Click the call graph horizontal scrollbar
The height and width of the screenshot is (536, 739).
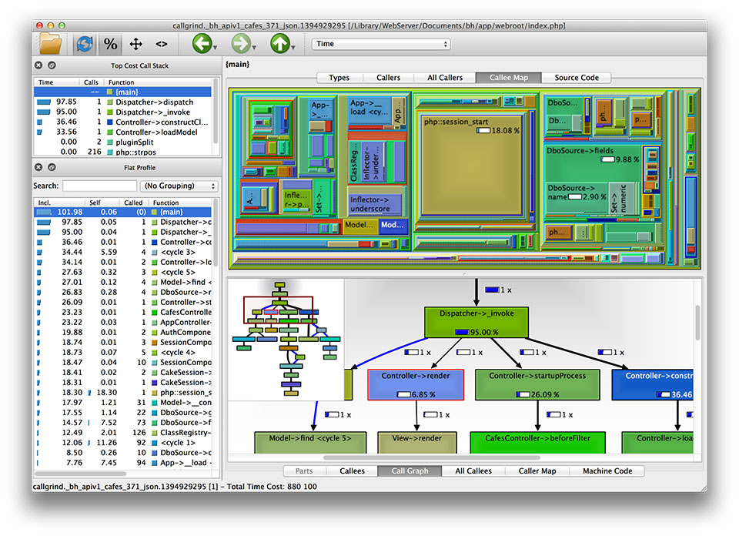pyautogui.click(x=431, y=457)
